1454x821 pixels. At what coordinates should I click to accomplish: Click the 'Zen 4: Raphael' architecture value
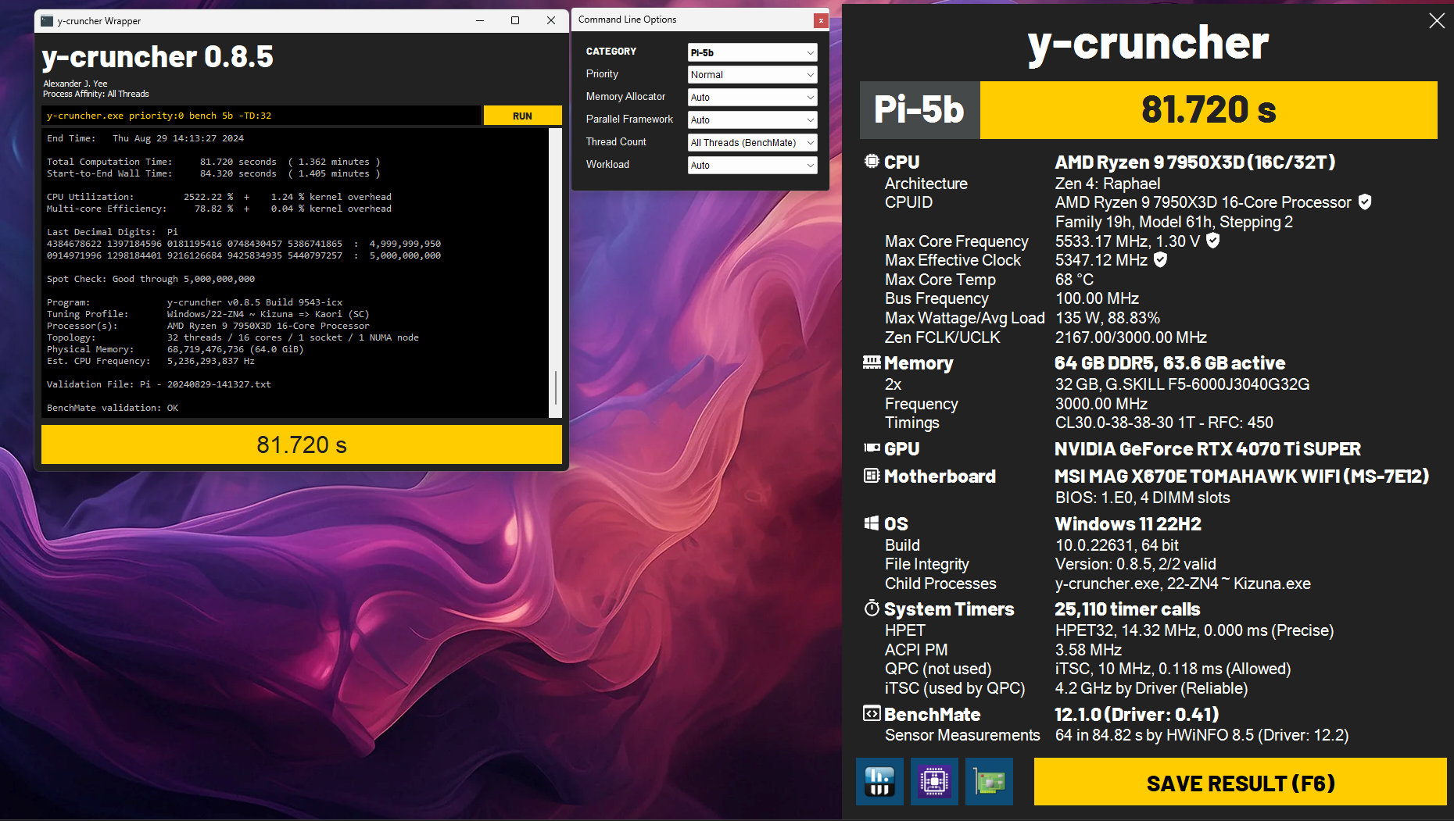pos(1108,184)
